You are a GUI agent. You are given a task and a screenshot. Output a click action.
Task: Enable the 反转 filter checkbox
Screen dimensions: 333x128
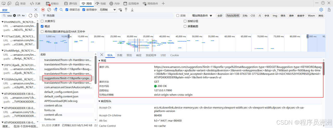click(178, 16)
